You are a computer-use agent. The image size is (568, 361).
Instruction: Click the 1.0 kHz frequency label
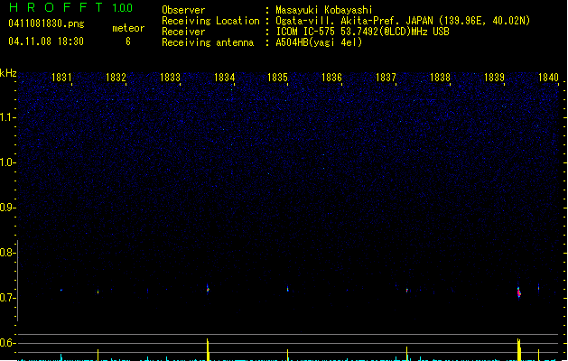tap(7, 162)
